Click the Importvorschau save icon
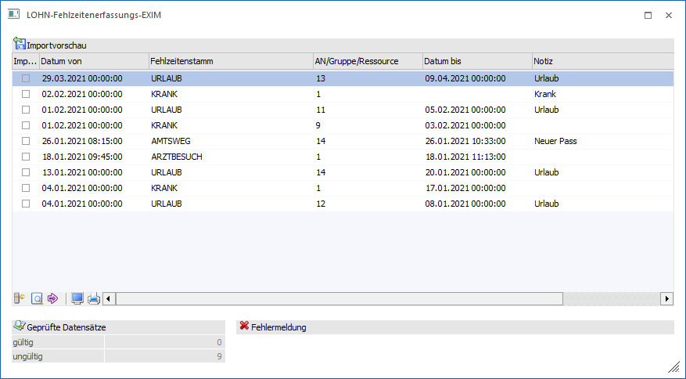 tap(20, 44)
